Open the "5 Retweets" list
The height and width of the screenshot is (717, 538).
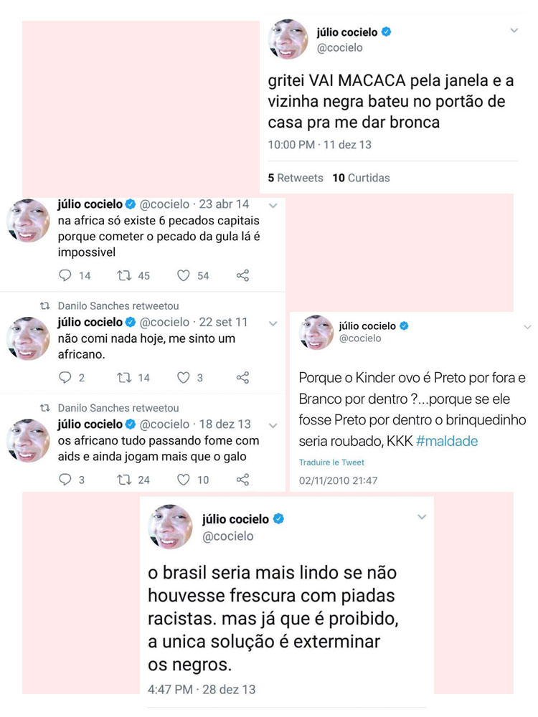[x=296, y=178]
